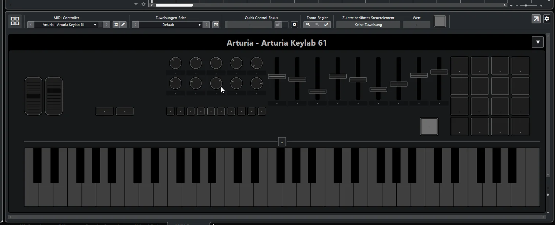The height and width of the screenshot is (225, 555).
Task: Open the MIDI-Controller dropdown Arturia Keylab 61
Action: click(x=66, y=24)
